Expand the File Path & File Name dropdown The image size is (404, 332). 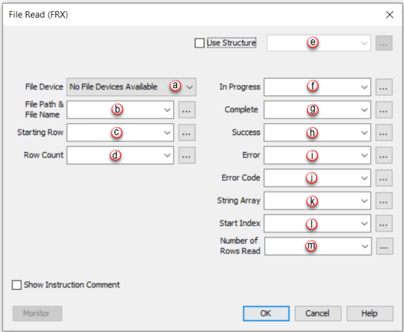[x=120, y=110]
